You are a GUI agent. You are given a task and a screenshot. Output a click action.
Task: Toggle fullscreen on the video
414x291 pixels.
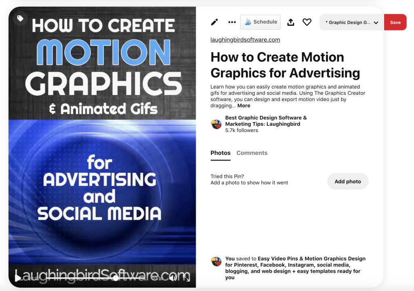click(x=186, y=278)
